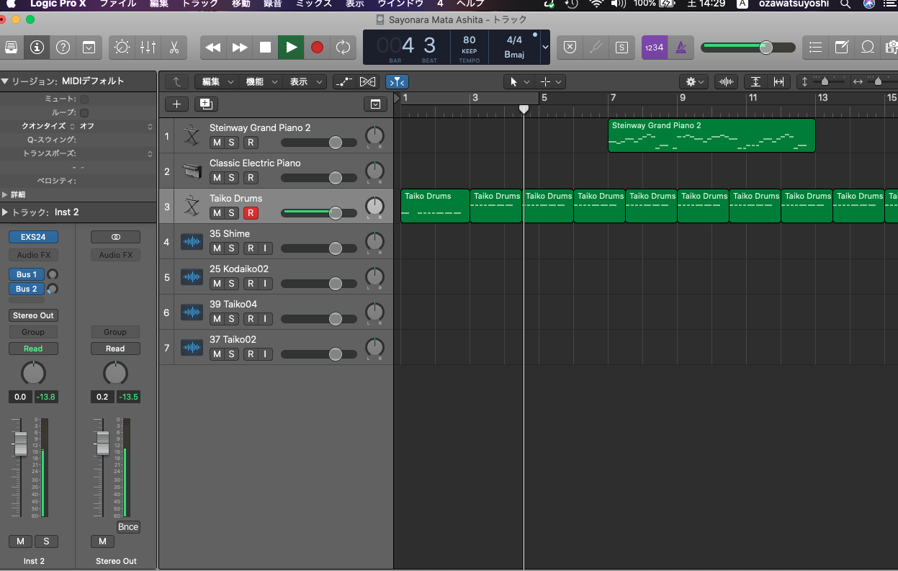Open the 編集 dropdown in tracks area
Image resolution: width=898 pixels, height=571 pixels.
click(x=216, y=82)
